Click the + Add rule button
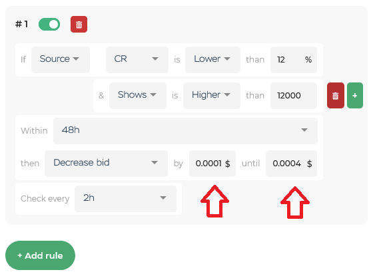This screenshot has width=381, height=274. click(40, 255)
